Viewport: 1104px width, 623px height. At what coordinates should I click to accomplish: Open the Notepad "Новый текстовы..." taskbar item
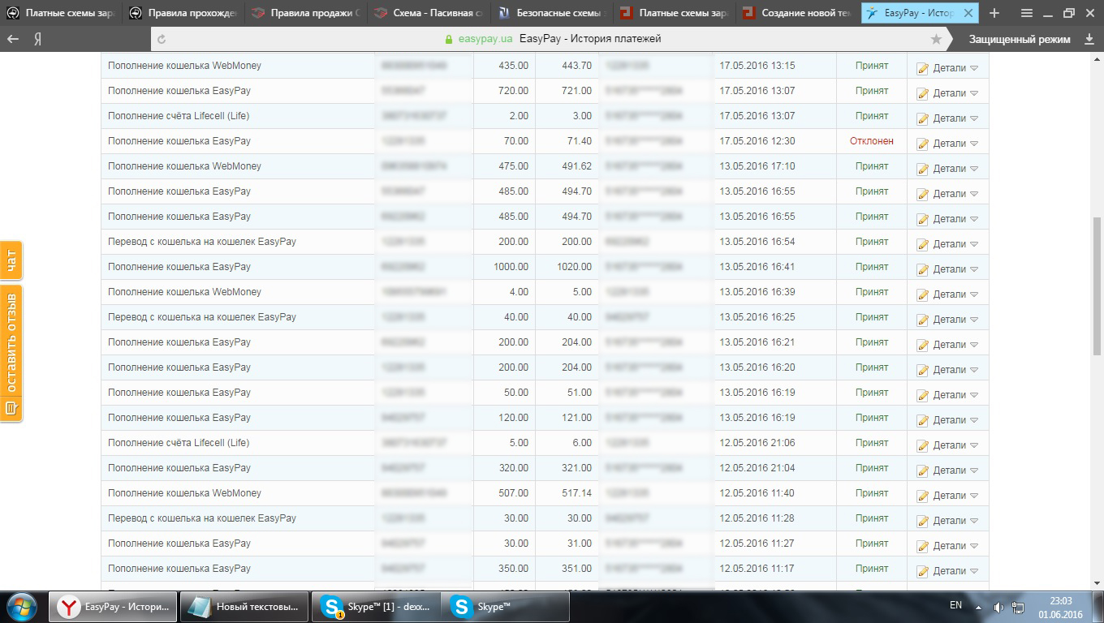coord(244,607)
